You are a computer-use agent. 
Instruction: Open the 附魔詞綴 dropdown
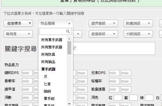(138, 23)
